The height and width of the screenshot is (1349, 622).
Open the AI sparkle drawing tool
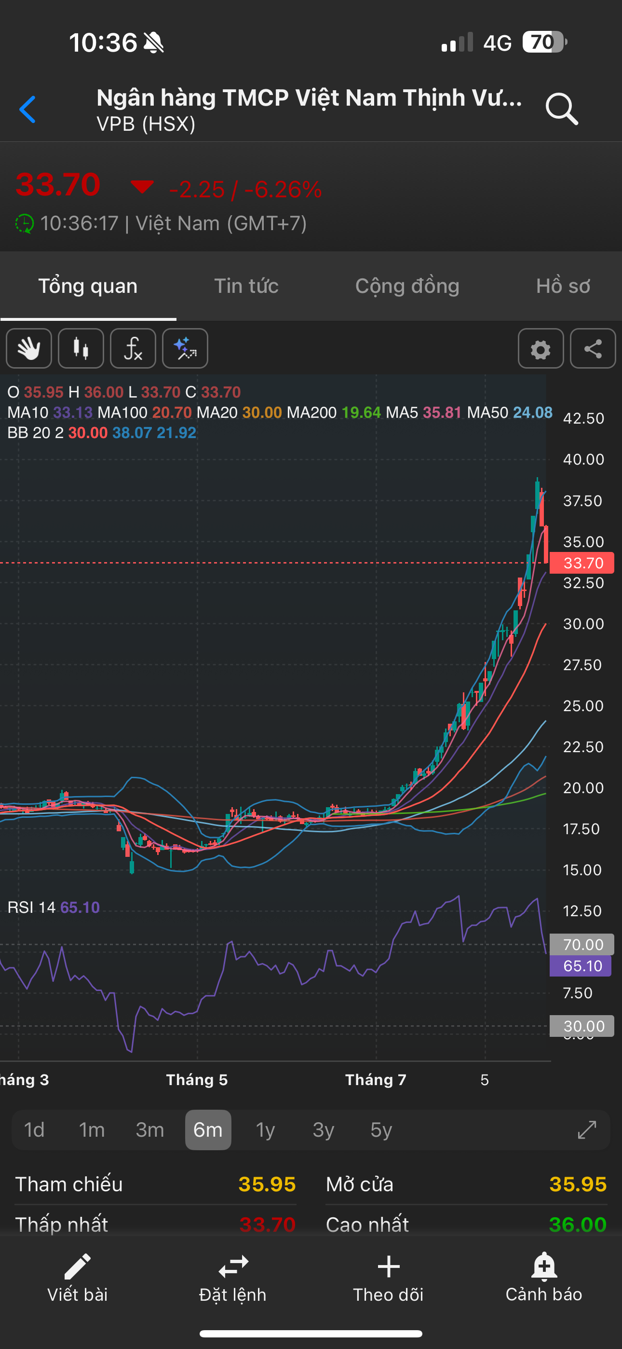(x=185, y=348)
